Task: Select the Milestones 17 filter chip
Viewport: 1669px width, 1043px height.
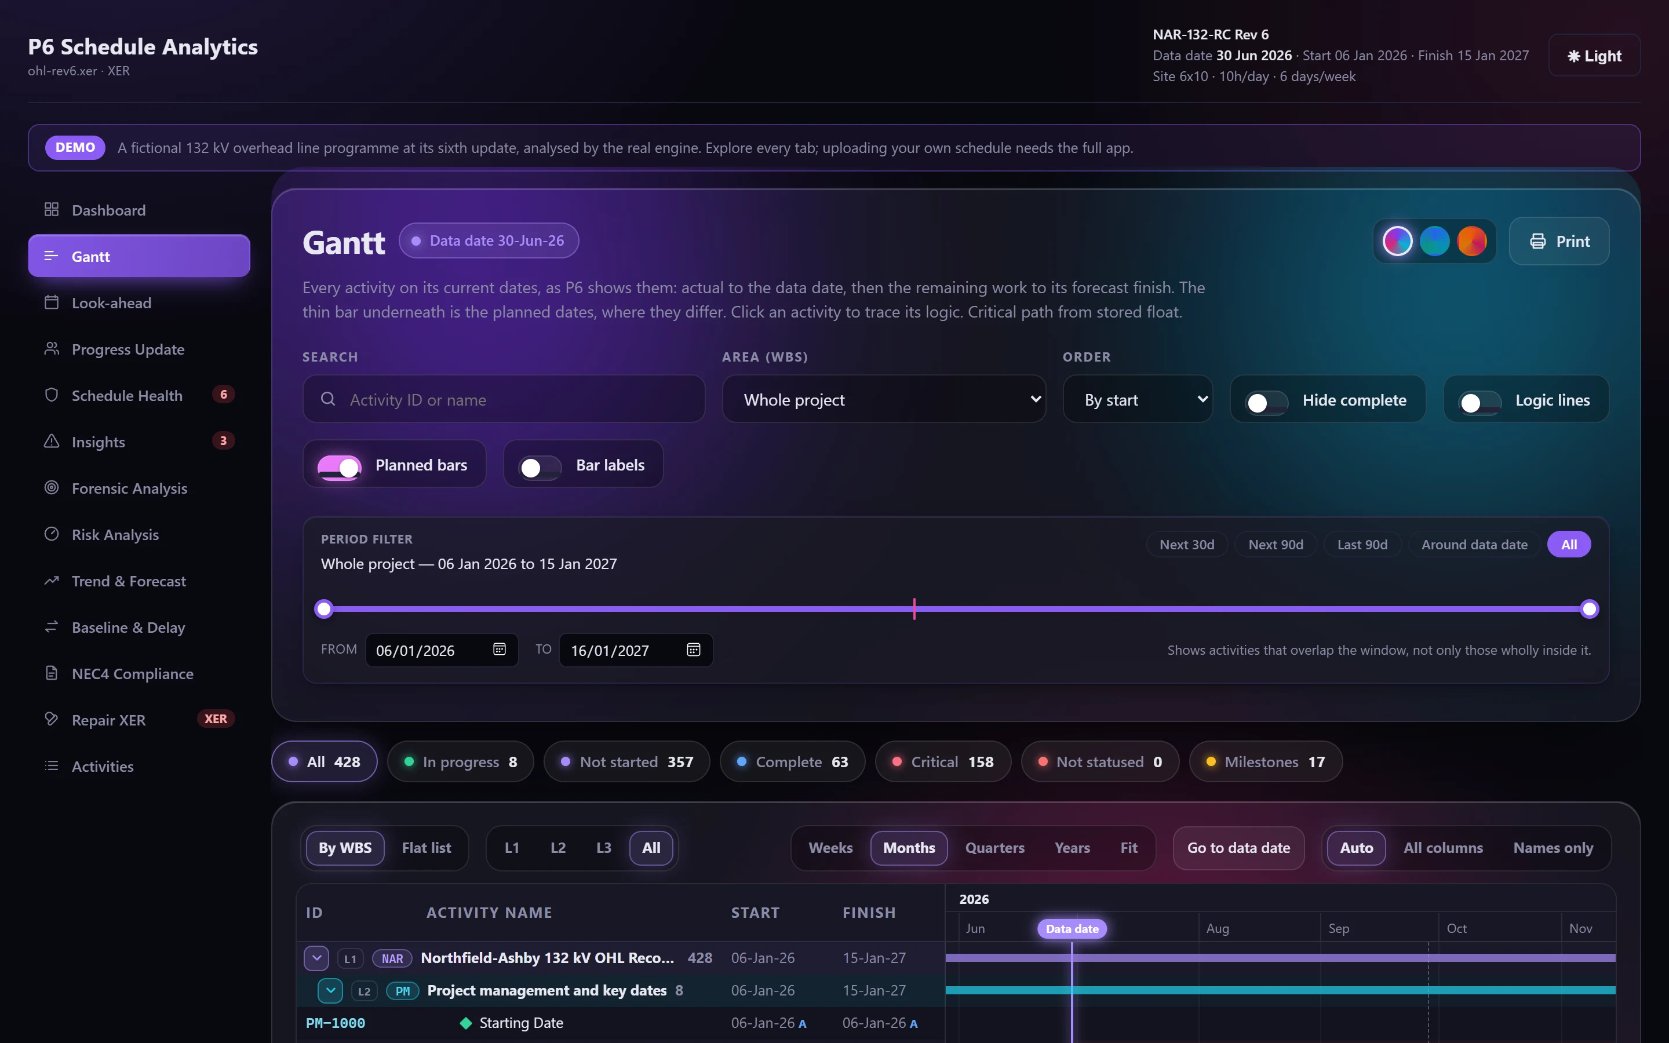Action: pos(1266,761)
